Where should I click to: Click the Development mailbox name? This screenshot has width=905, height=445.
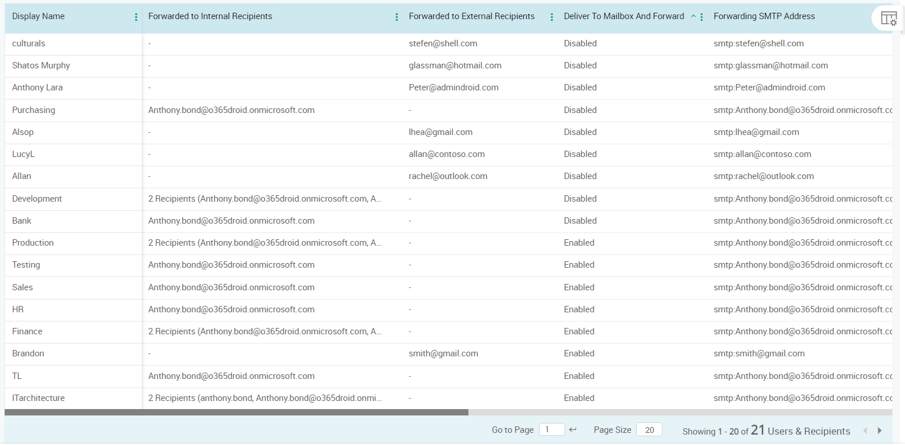pyautogui.click(x=37, y=199)
